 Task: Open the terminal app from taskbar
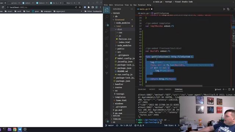pyautogui.click(x=4, y=129)
